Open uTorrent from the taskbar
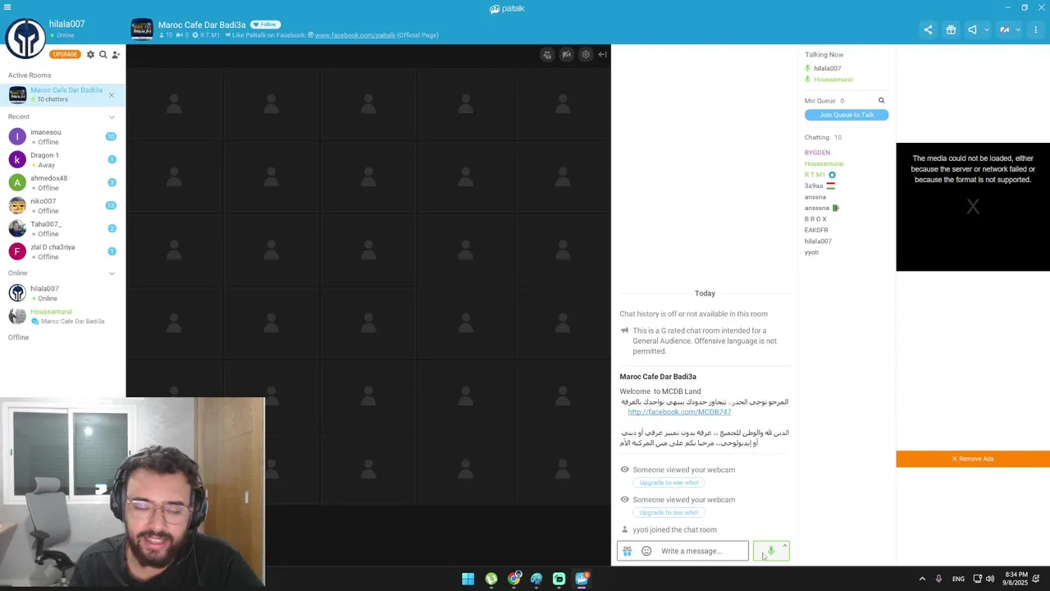This screenshot has width=1050, height=591. click(x=491, y=579)
